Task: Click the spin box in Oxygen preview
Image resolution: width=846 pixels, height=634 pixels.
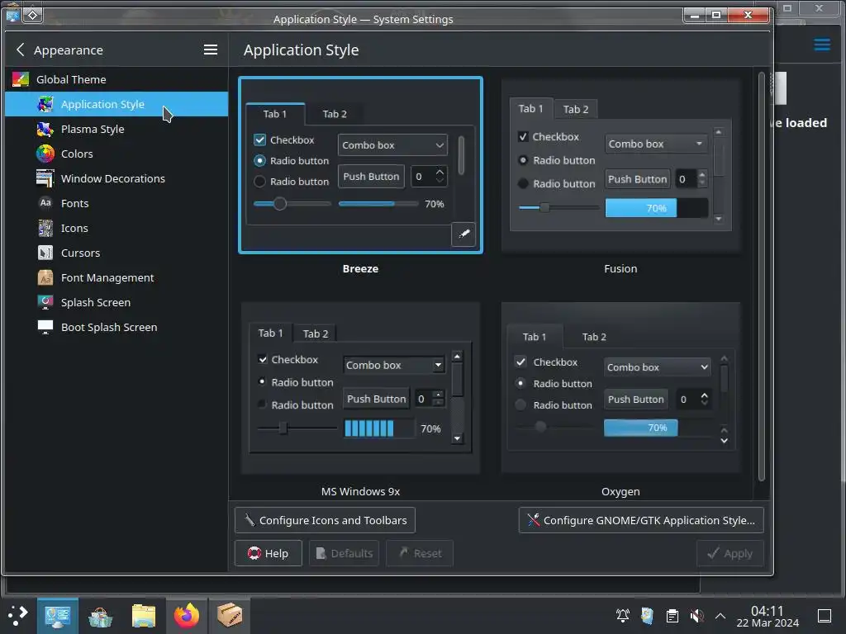Action: 694,400
